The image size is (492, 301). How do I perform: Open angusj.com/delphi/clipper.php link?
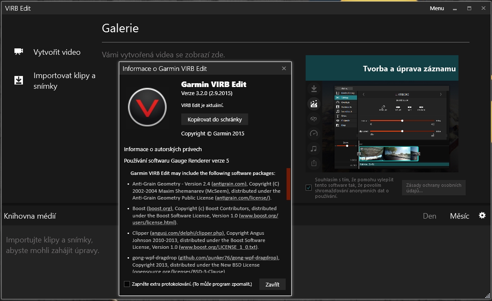187,233
